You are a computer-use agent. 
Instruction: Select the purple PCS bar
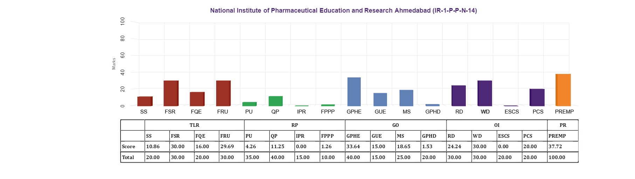(x=537, y=97)
